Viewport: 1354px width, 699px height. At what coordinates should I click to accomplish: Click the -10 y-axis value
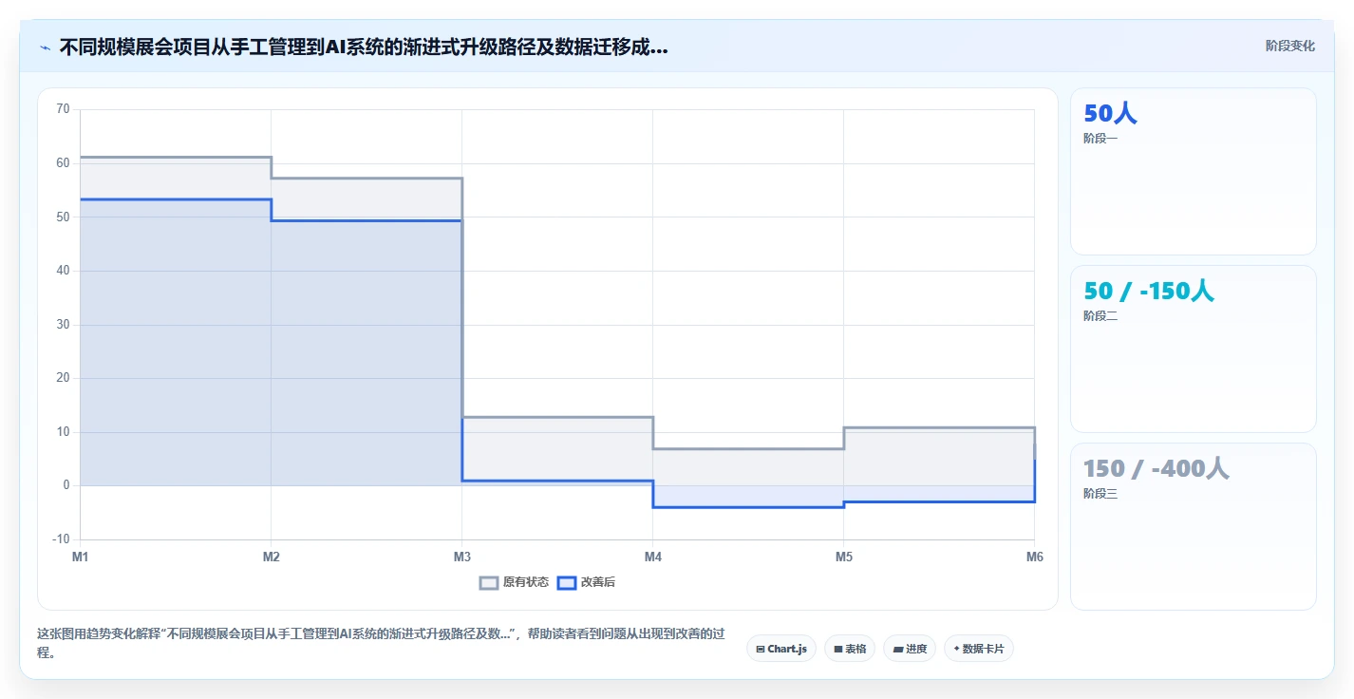(62, 539)
